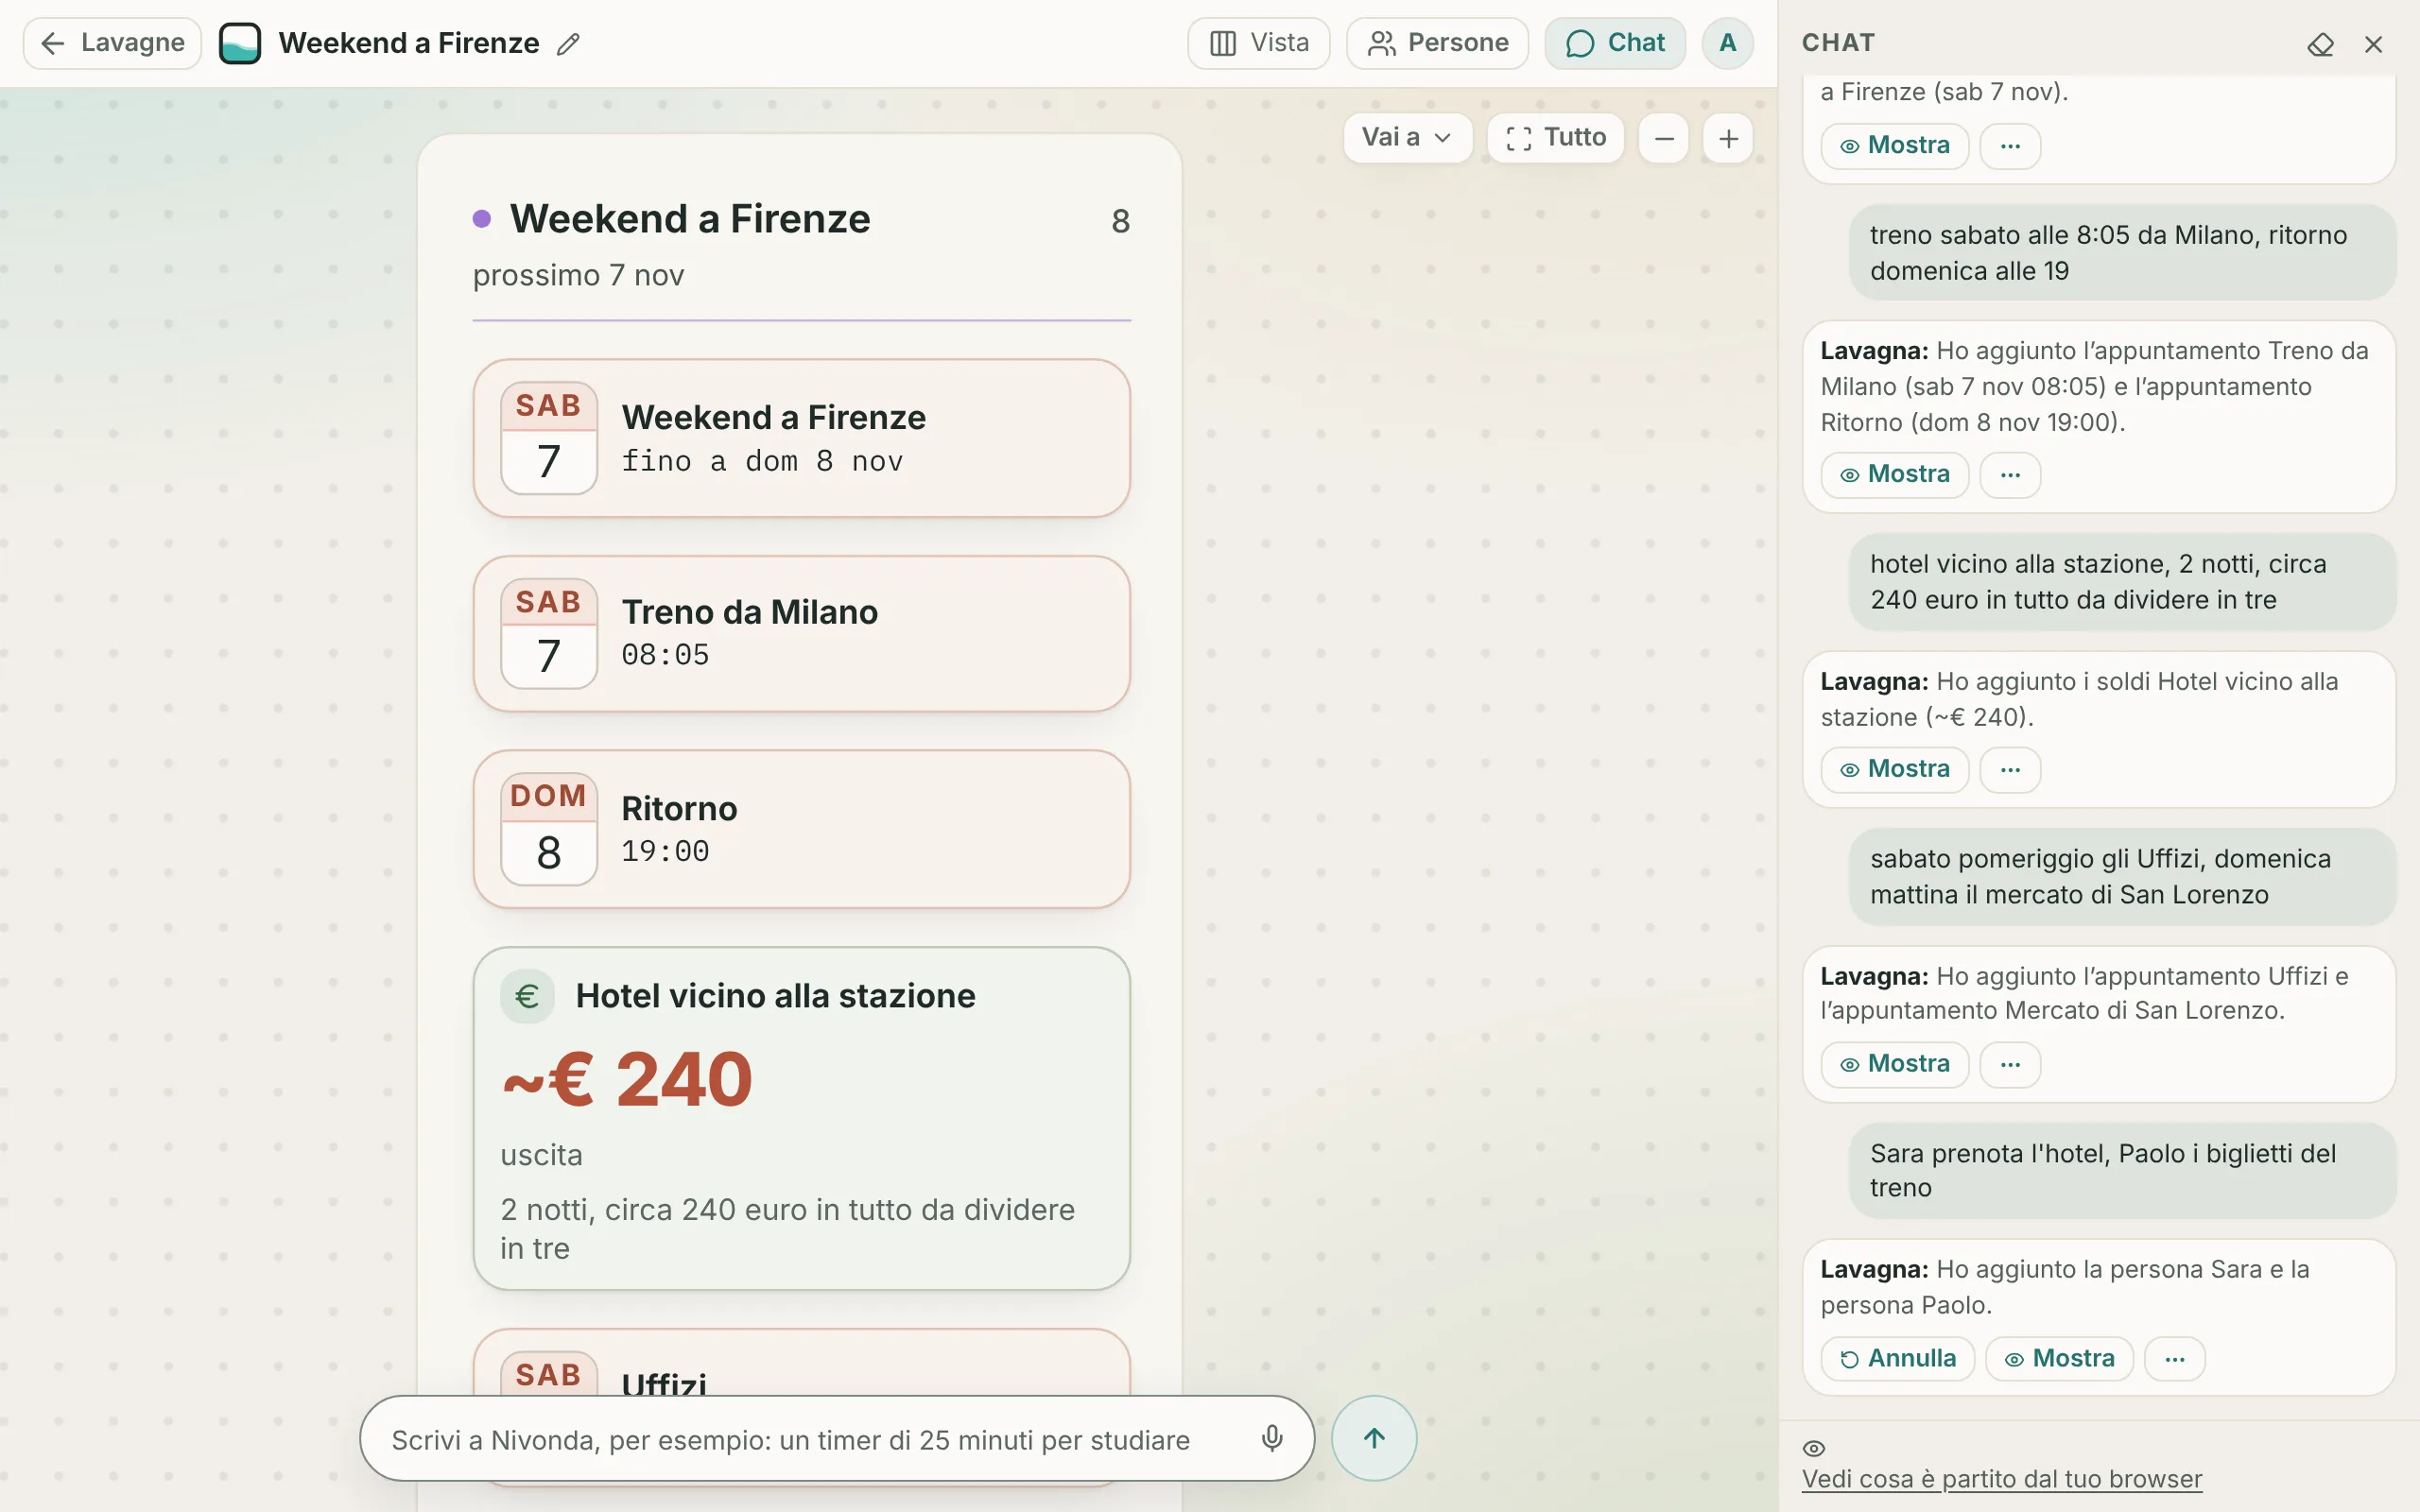Open more options under Treno da Milano reply
This screenshot has width=2420, height=1512.
pyautogui.click(x=2010, y=474)
